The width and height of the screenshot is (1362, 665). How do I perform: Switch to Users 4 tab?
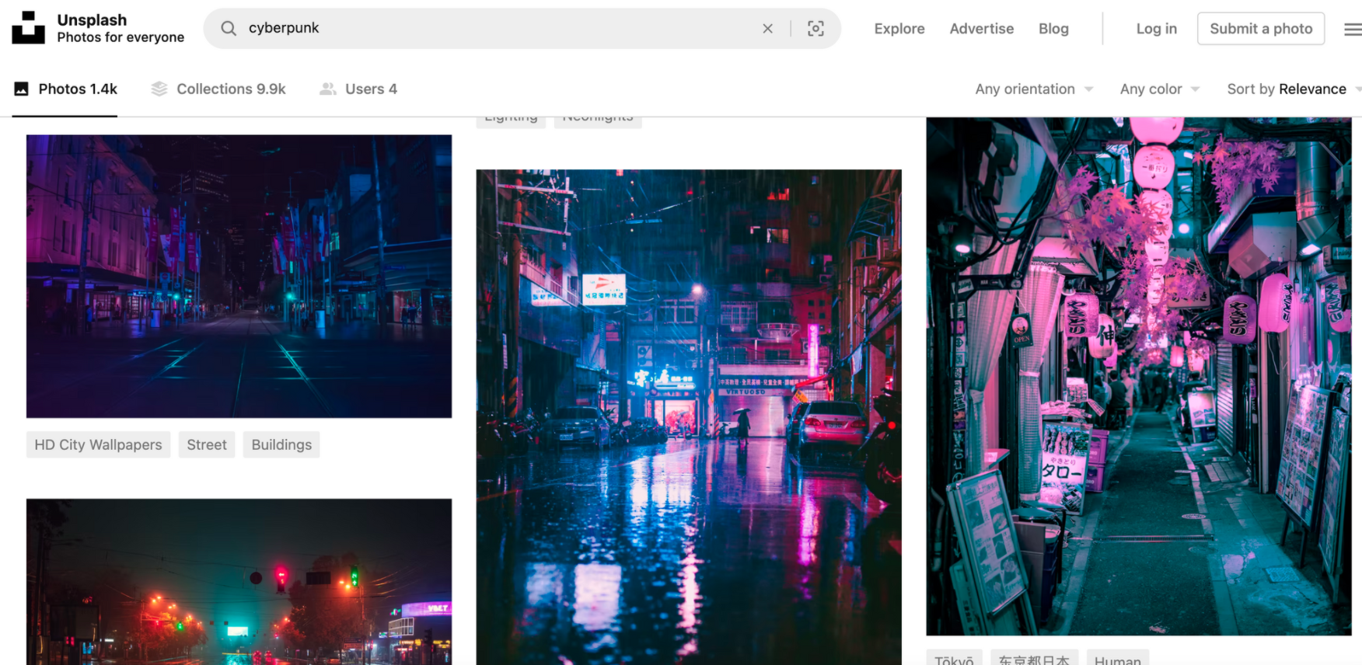coord(358,89)
